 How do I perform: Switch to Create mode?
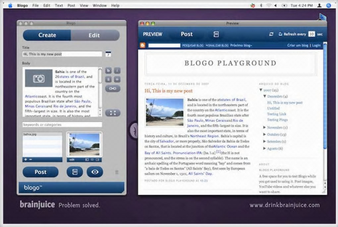47,35
